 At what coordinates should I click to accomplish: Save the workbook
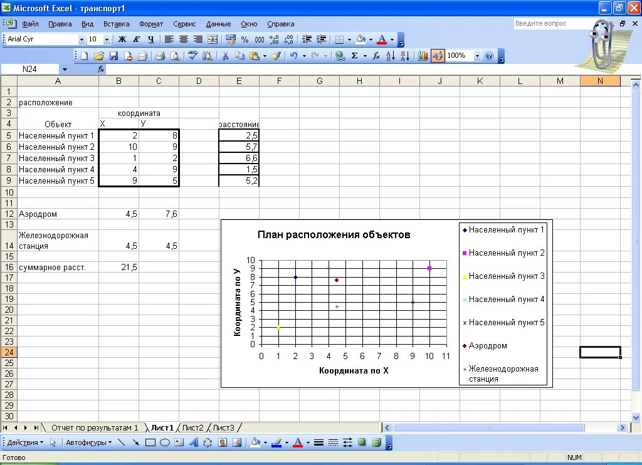click(x=113, y=56)
